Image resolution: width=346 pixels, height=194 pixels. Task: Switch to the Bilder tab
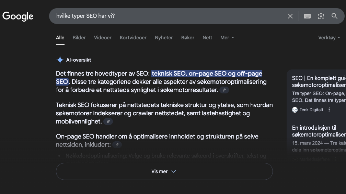[x=79, y=38]
